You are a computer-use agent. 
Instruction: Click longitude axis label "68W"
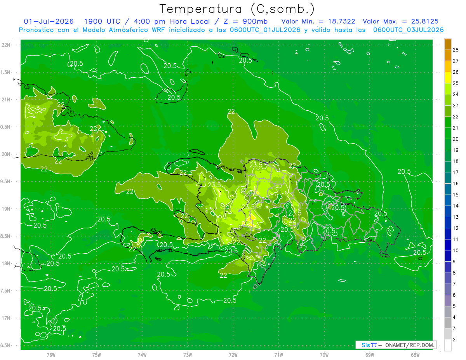point(415,355)
